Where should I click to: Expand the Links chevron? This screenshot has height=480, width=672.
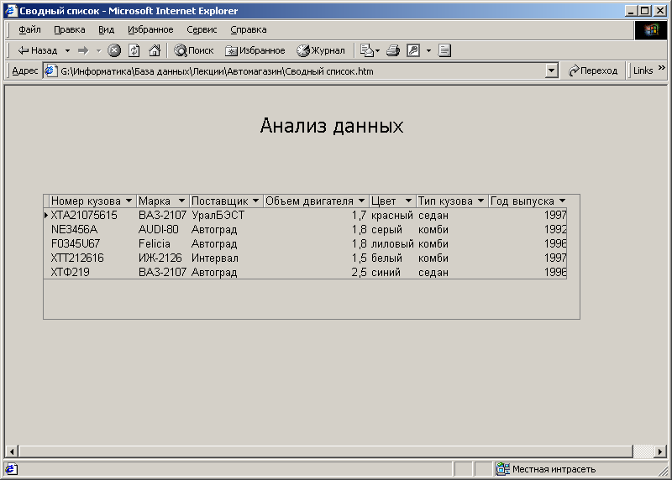tap(662, 68)
